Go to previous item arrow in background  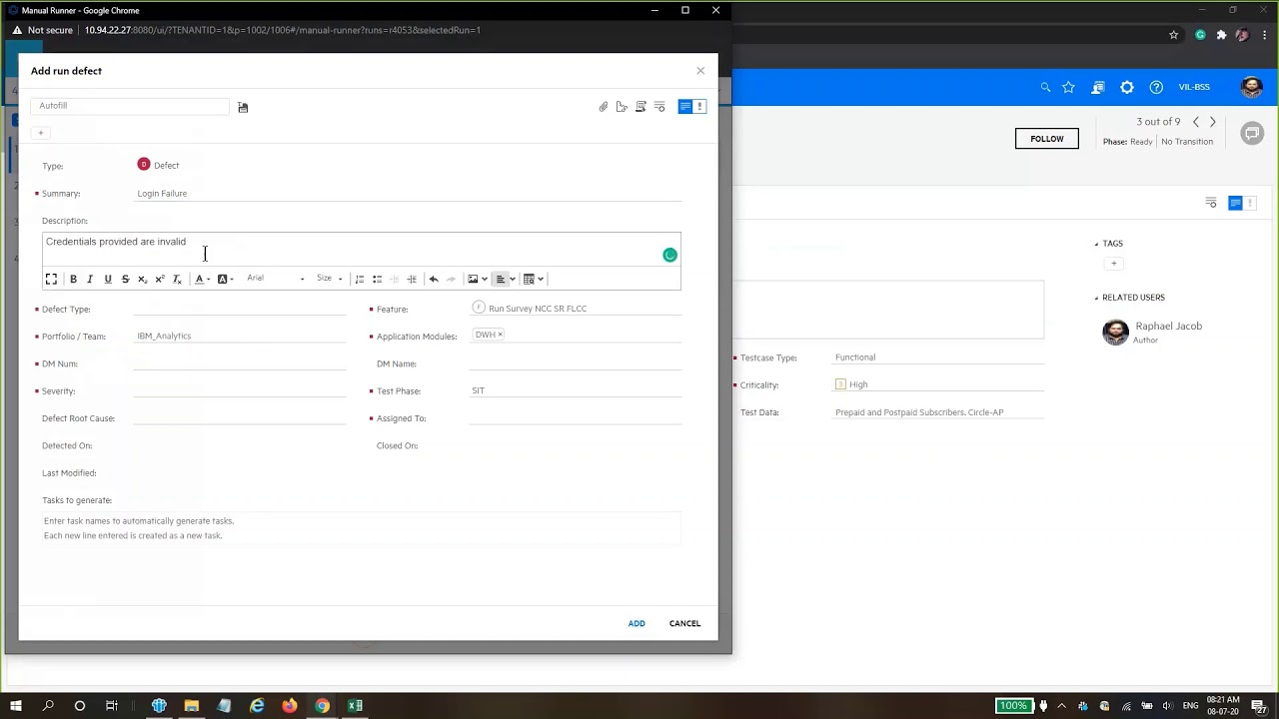1195,122
